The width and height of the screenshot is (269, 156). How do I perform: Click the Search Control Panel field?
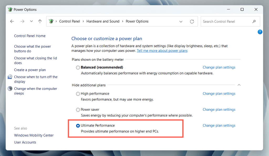point(226,21)
